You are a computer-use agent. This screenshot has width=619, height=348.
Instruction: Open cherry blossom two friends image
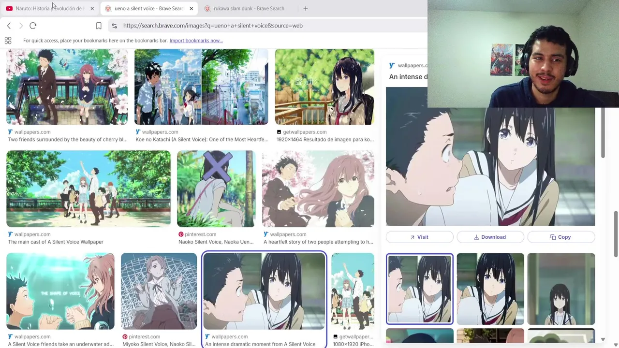click(67, 87)
